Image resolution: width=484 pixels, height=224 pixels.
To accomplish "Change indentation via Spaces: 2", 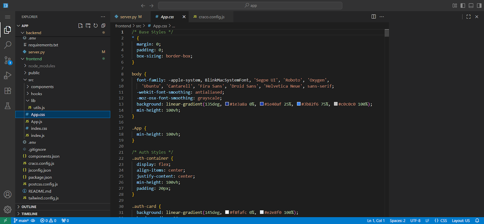I will (397, 221).
